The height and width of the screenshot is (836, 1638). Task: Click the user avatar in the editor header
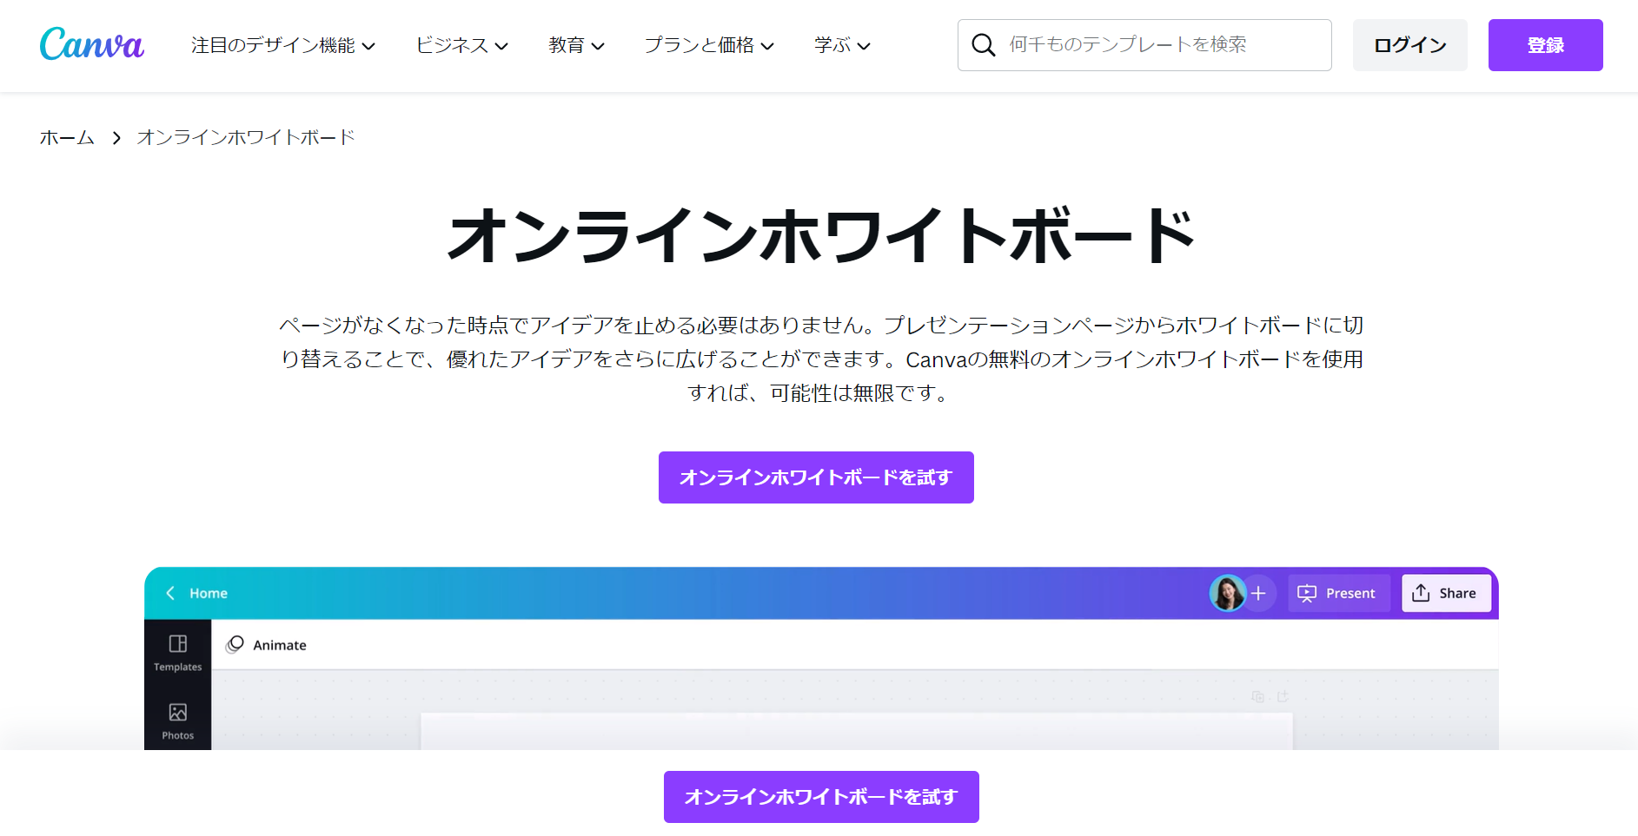tap(1228, 593)
